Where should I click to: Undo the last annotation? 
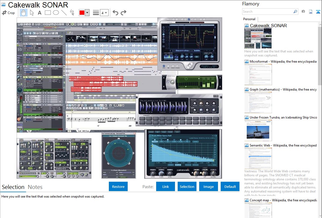(x=115, y=13)
